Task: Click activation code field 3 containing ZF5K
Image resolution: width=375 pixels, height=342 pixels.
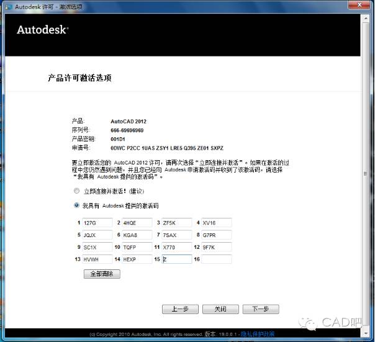Action: tap(176, 223)
